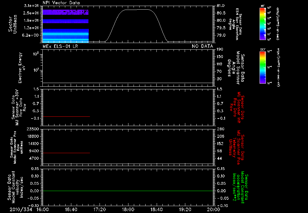Click the red 'MU Scanner Int Raw Data' label
The height and width of the screenshot is (213, 308).
(x=237, y=107)
